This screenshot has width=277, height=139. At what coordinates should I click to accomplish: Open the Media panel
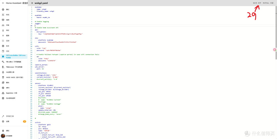(x=8, y=82)
